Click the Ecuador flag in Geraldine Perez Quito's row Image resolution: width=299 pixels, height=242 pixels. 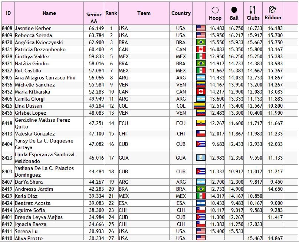click(201, 123)
